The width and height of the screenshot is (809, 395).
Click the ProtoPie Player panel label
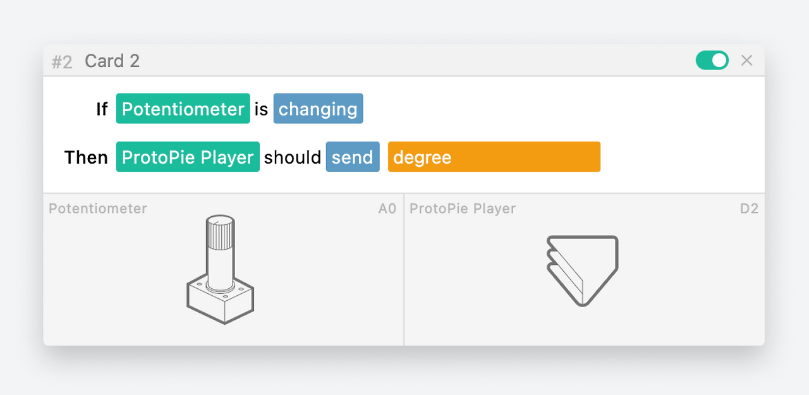point(463,209)
